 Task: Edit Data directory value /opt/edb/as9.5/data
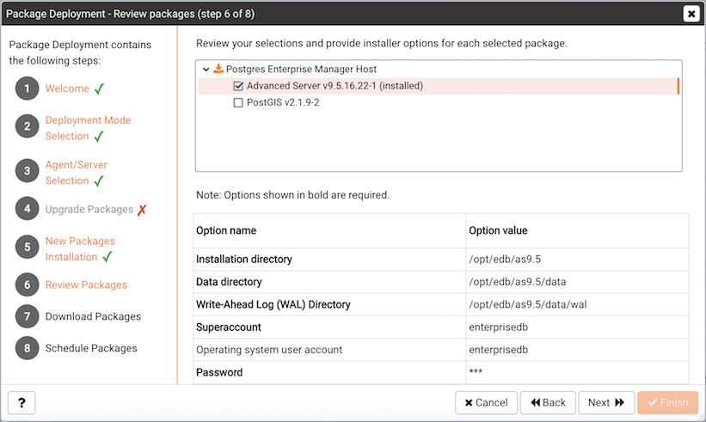coord(577,282)
